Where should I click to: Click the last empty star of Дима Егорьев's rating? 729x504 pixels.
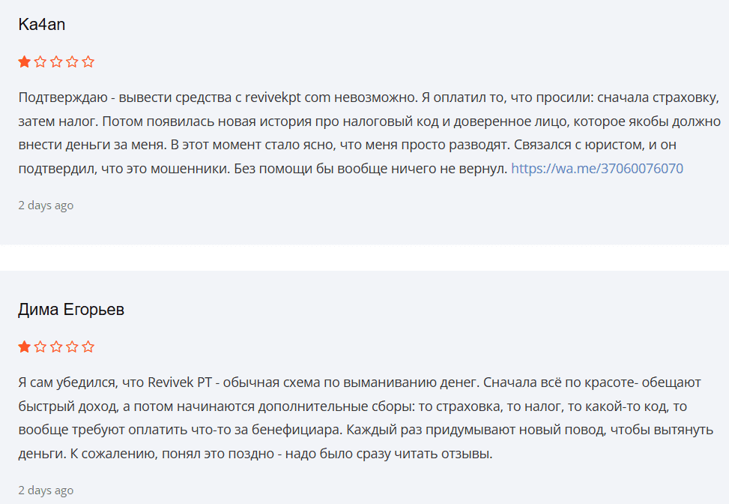pos(89,346)
